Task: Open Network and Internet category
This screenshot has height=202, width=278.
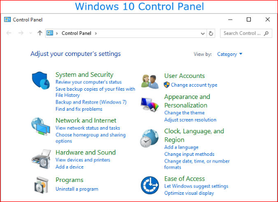Action: coord(86,120)
